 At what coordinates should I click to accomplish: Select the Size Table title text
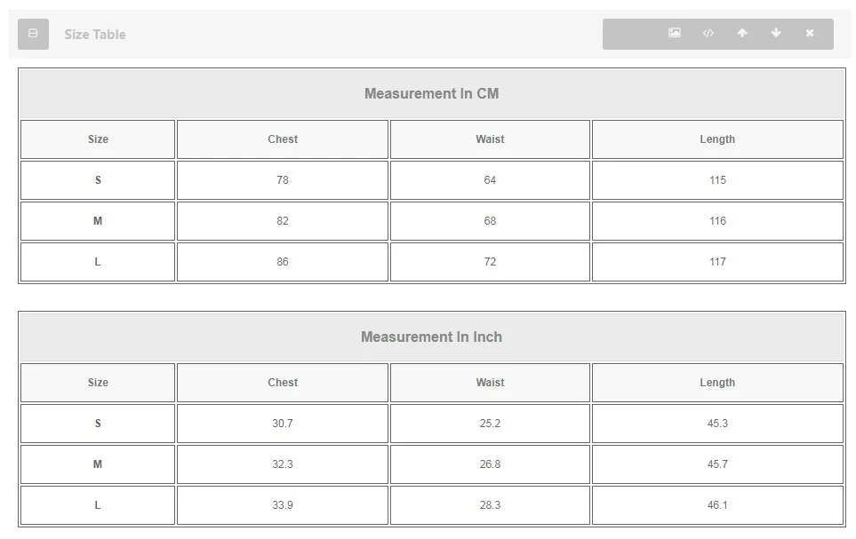coord(95,35)
